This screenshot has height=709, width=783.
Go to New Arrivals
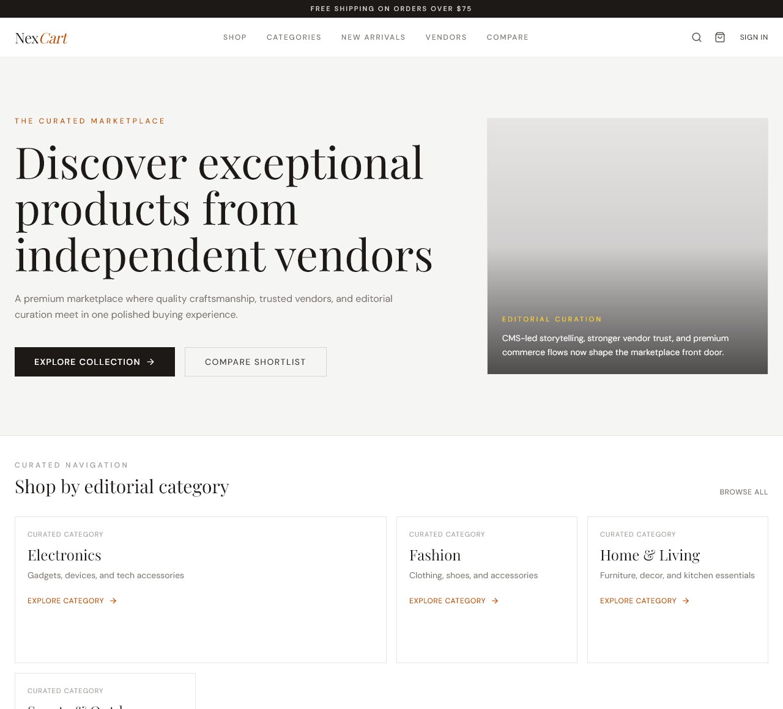(x=373, y=37)
